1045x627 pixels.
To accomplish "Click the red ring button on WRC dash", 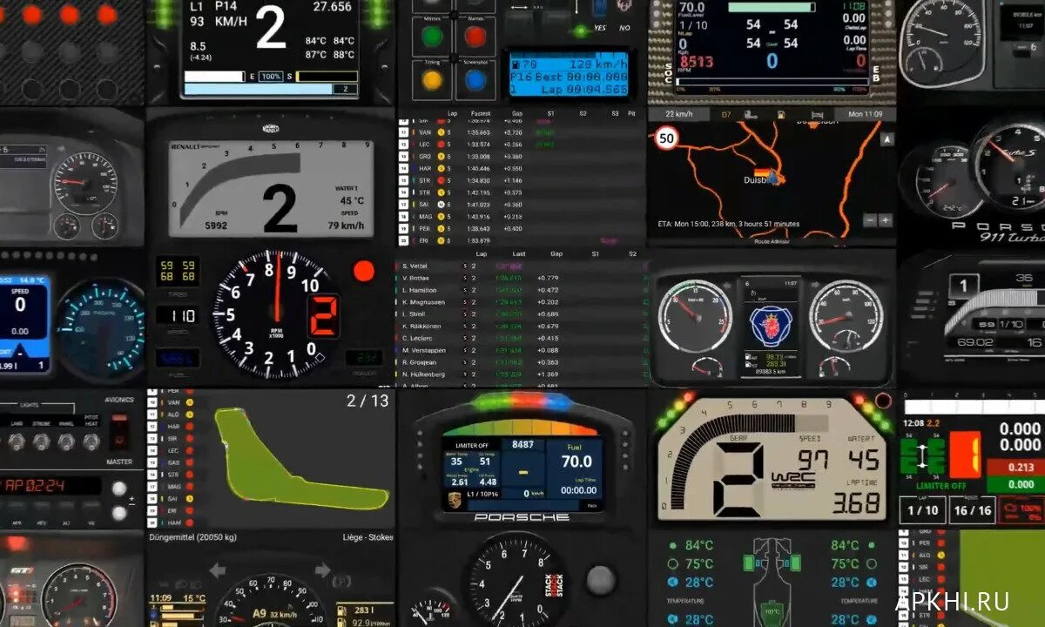I will pyautogui.click(x=883, y=401).
